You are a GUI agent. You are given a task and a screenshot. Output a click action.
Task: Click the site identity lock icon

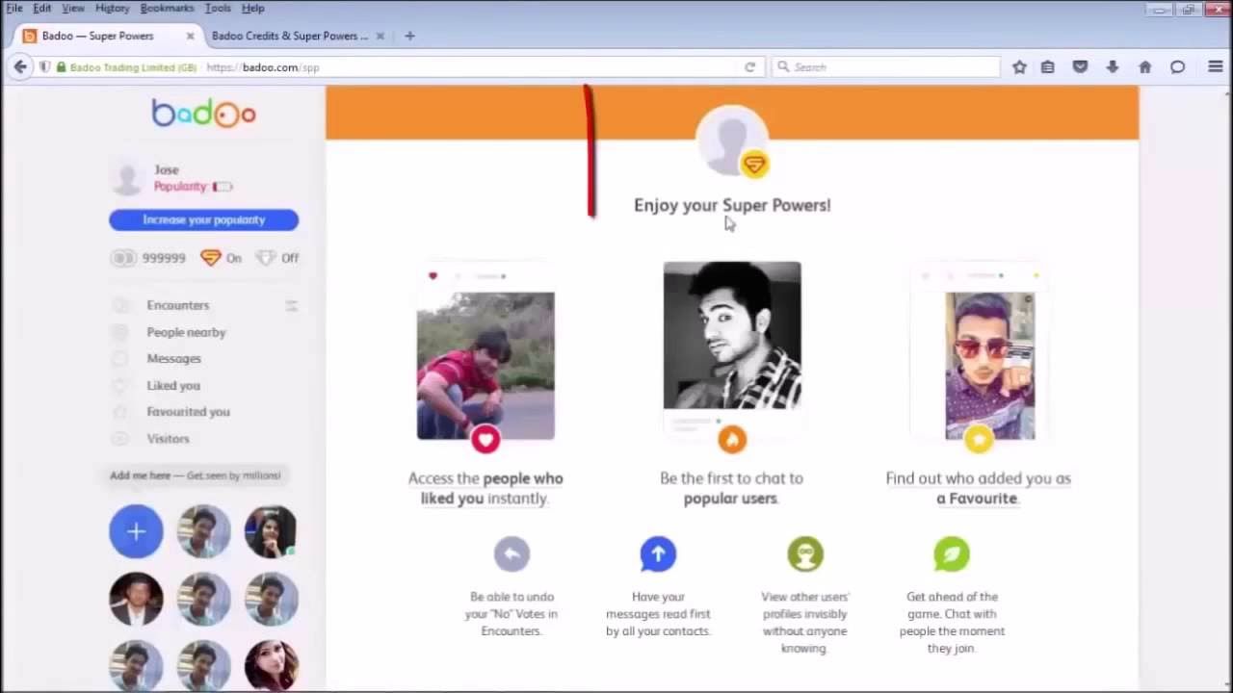[61, 67]
